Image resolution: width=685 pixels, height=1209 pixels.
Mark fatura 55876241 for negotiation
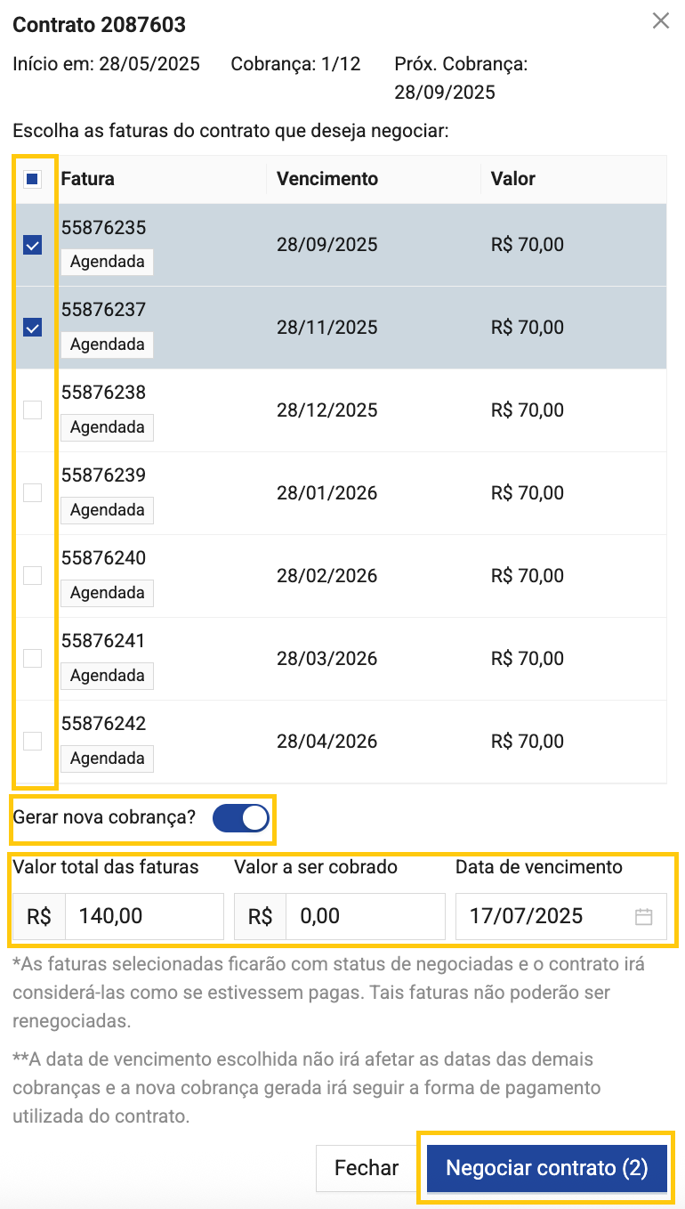(32, 659)
